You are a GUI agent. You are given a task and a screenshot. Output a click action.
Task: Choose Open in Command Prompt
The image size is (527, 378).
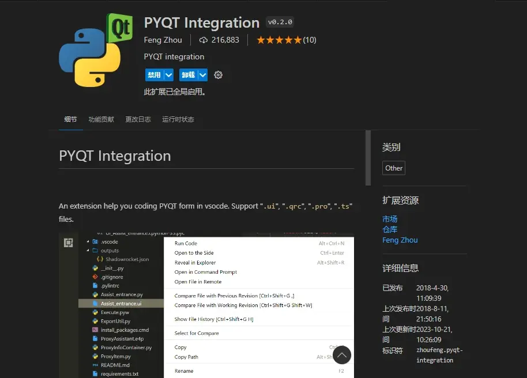[259, 272]
